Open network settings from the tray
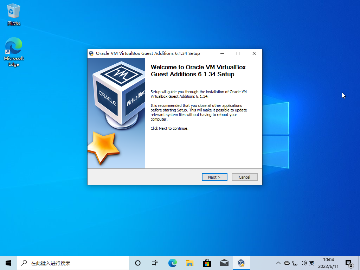The width and height of the screenshot is (360, 270). 295,263
